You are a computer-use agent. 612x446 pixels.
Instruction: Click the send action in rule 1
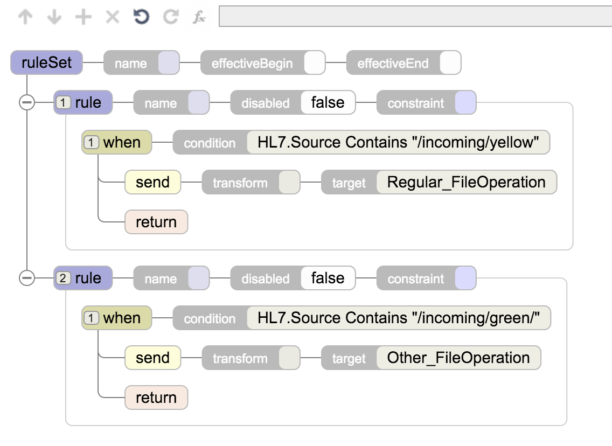152,182
